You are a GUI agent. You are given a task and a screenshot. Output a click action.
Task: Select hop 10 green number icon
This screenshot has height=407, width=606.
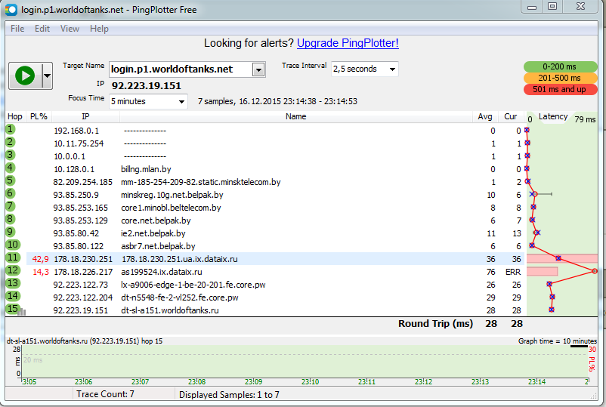coord(13,245)
